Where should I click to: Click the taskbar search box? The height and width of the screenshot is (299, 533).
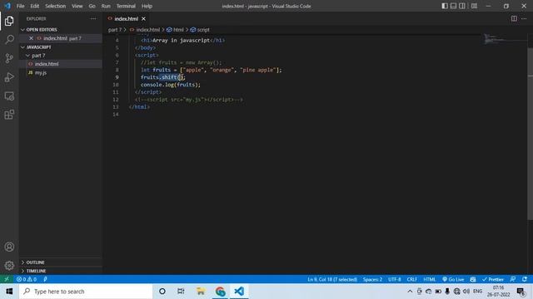coord(86,292)
